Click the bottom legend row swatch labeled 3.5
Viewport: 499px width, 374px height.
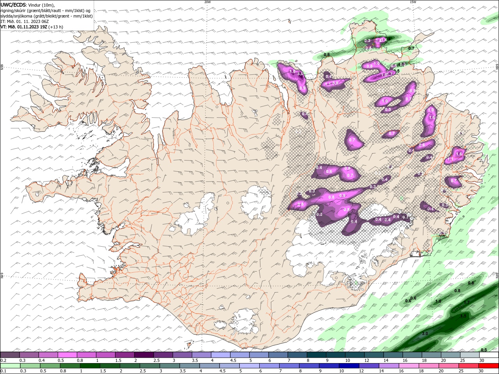pyautogui.click(x=189, y=366)
